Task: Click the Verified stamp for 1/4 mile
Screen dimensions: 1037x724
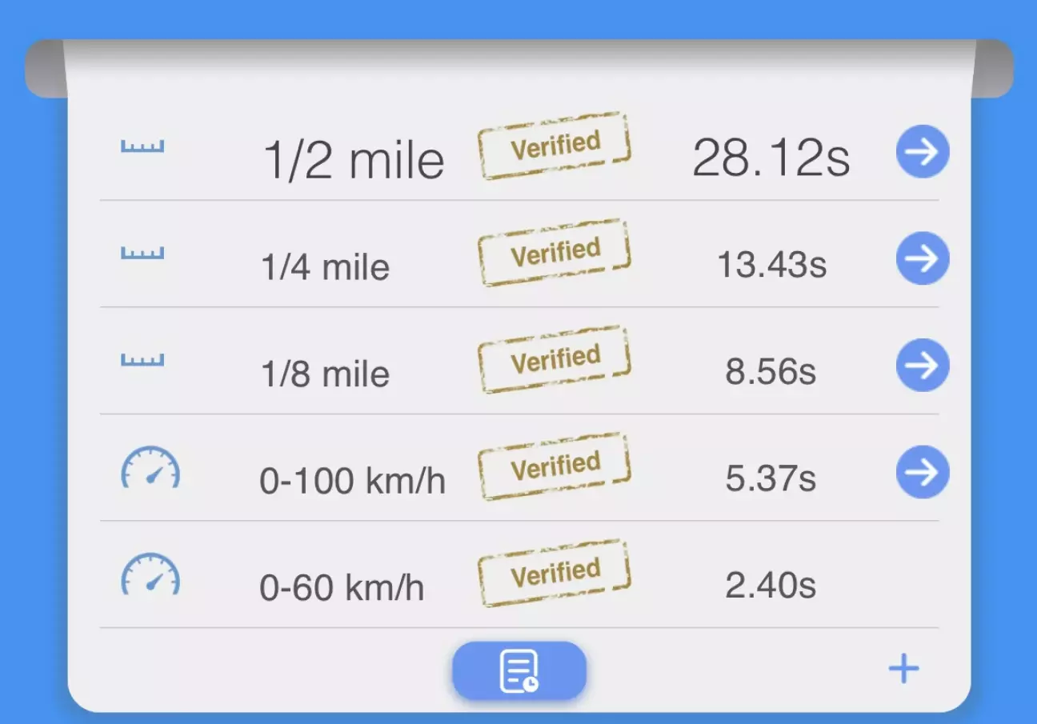Action: pyautogui.click(x=555, y=253)
